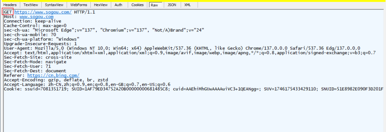
Task: Follow the https://cn.bing.com/ Referer link
Action: point(53,75)
